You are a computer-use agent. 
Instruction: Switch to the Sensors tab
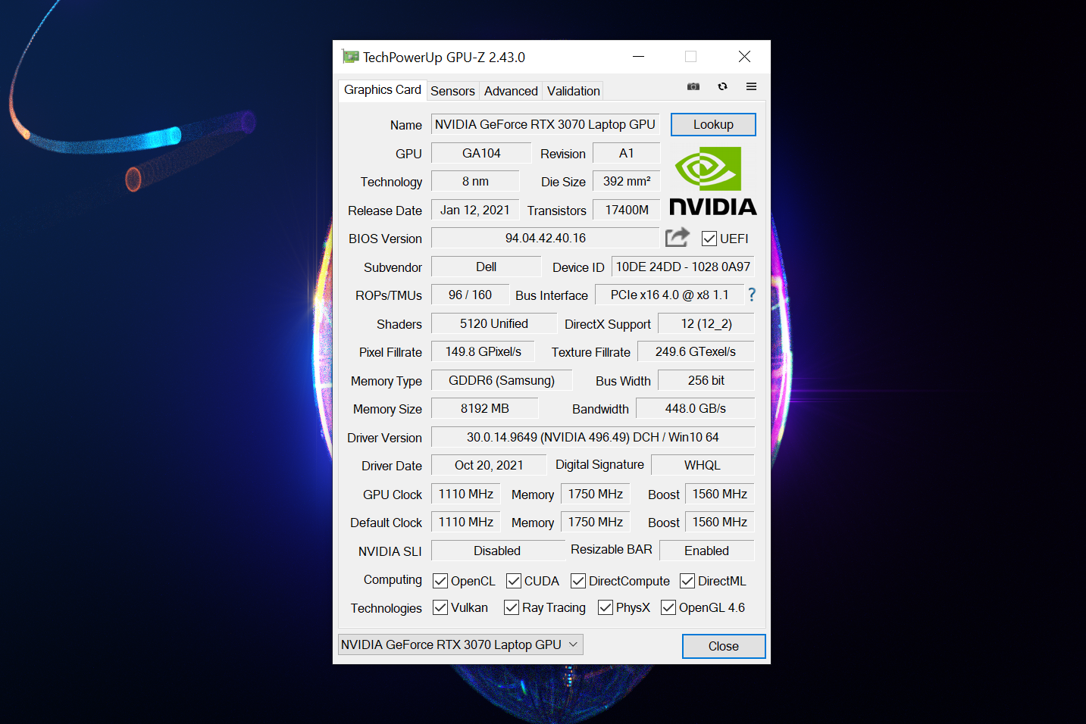452,91
